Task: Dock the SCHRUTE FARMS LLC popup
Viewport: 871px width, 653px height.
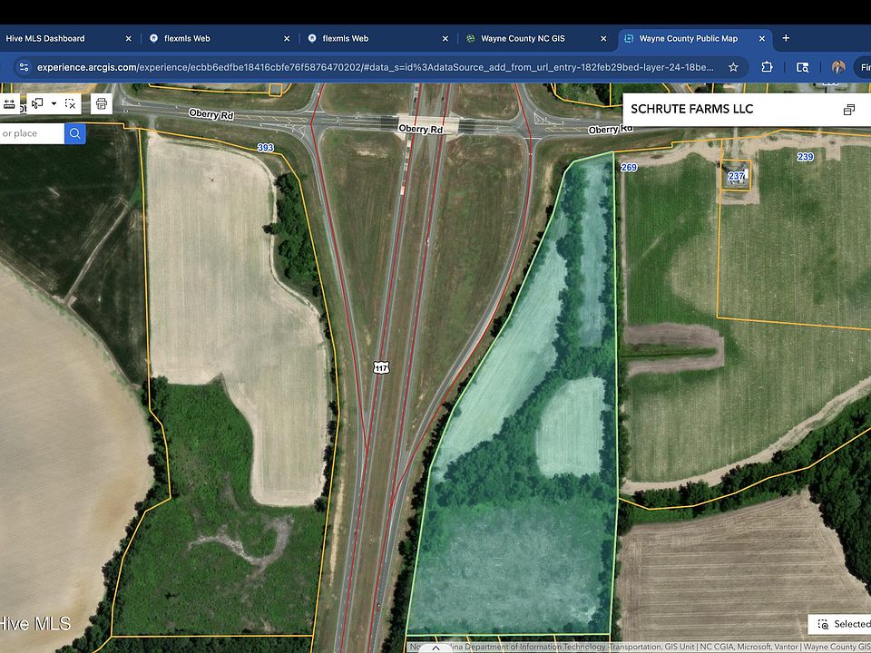Action: pyautogui.click(x=848, y=110)
